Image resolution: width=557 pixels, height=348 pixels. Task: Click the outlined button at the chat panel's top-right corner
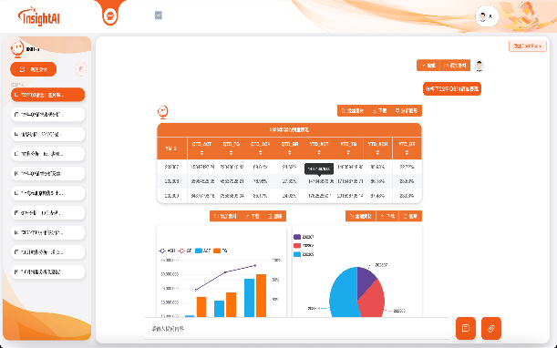click(x=528, y=46)
